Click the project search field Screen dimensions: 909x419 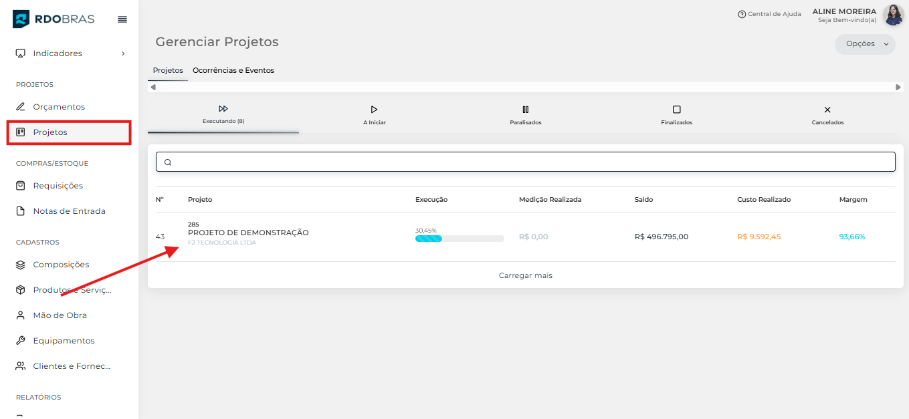click(525, 162)
